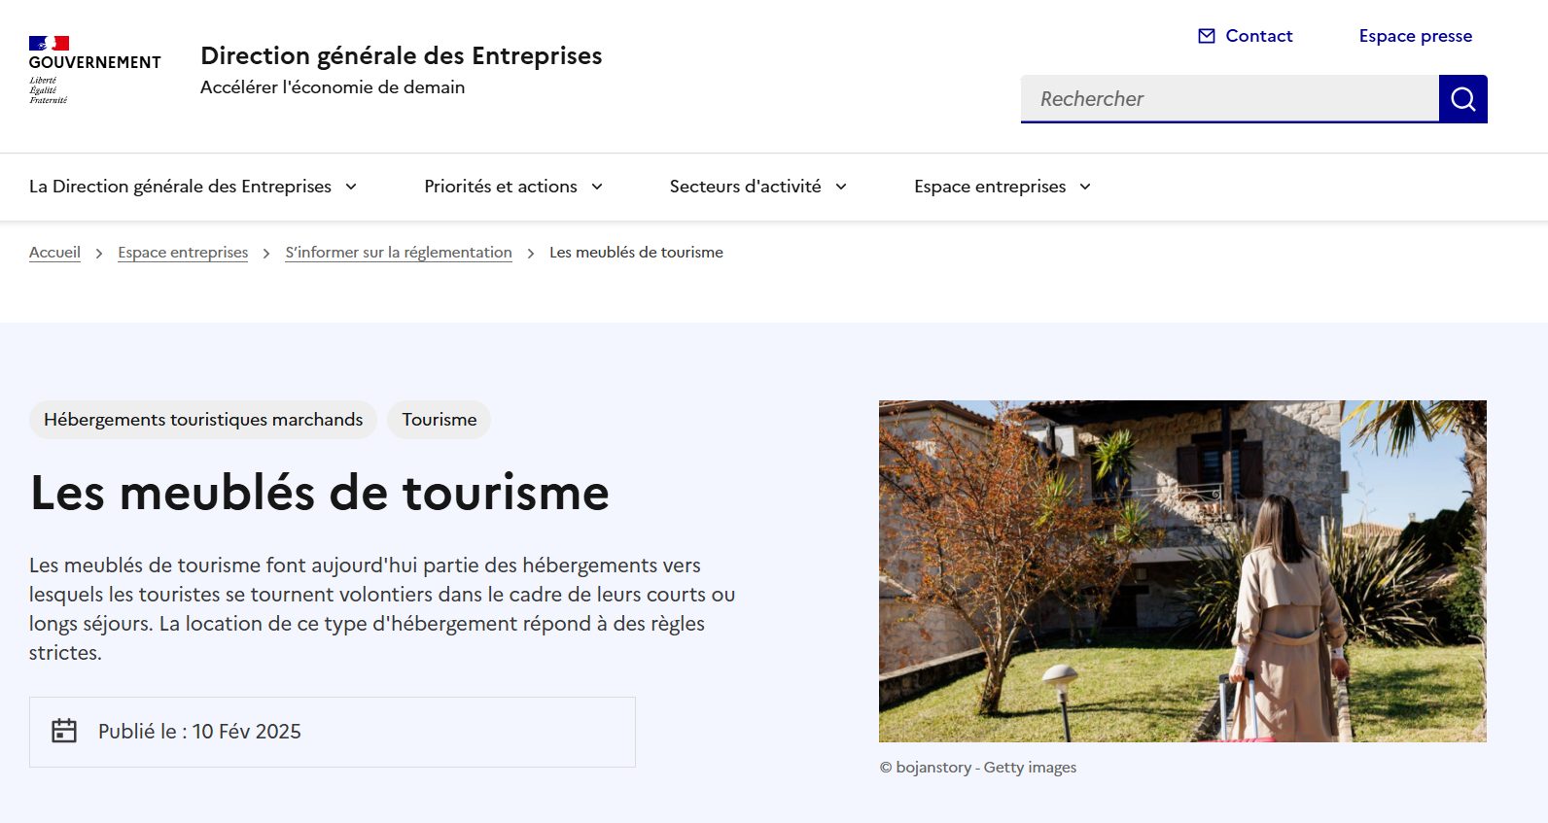Go to Espace presse
Image resolution: width=1548 pixels, height=823 pixels.
pos(1415,36)
